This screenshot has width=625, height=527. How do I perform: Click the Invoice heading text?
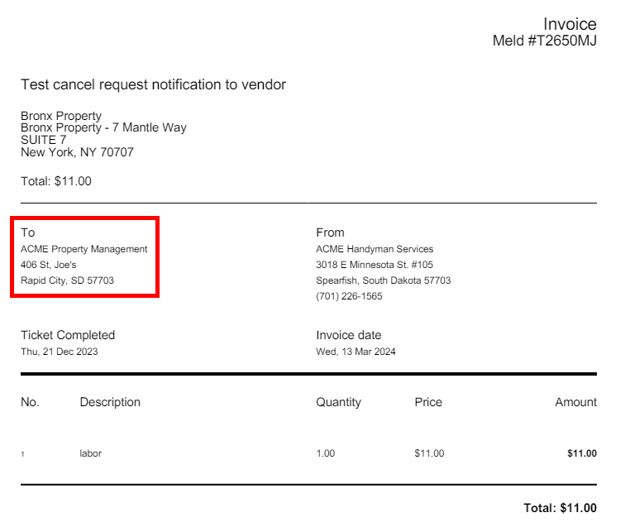tap(570, 24)
